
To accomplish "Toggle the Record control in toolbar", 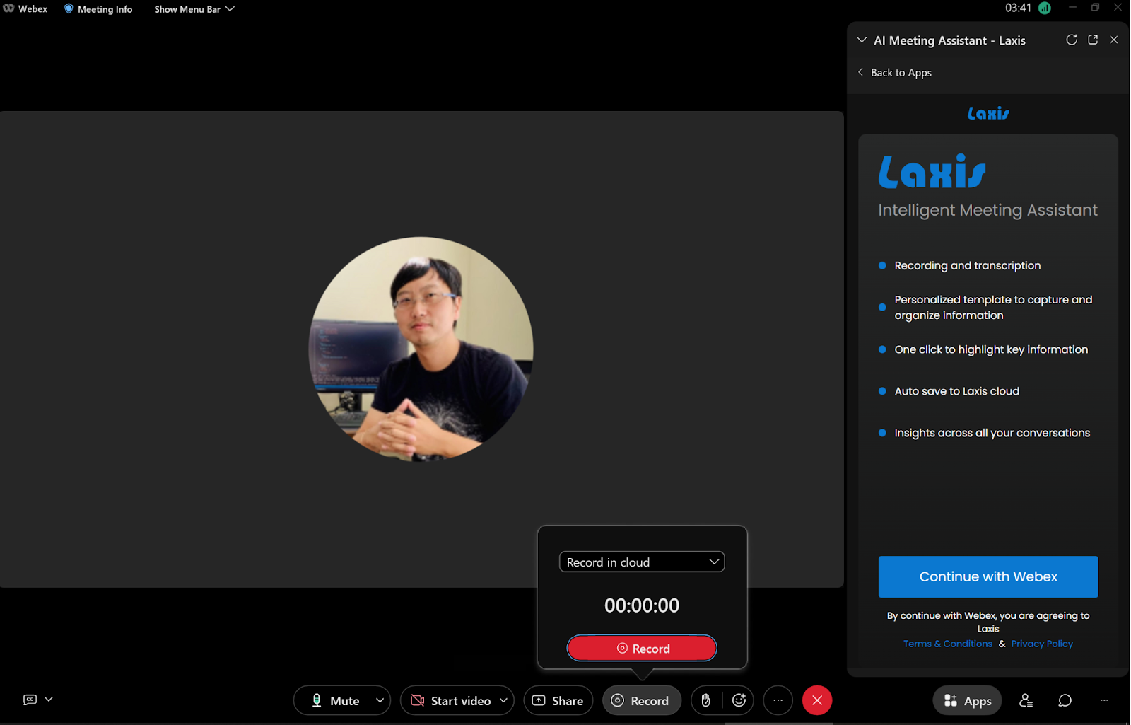I will [641, 700].
